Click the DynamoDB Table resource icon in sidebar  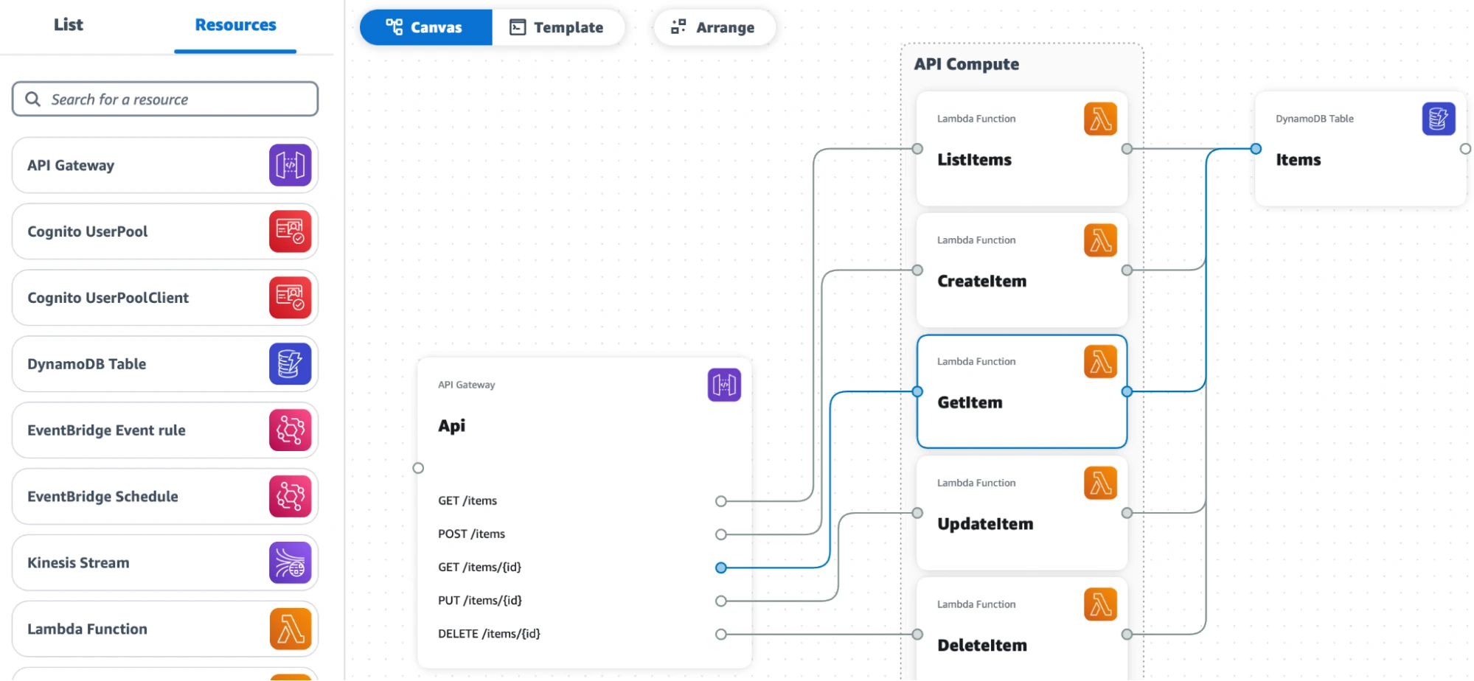tap(290, 364)
